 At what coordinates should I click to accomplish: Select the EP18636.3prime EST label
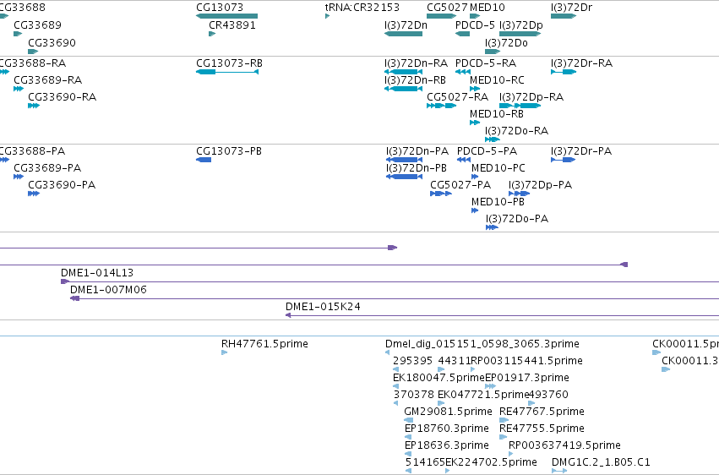[x=447, y=445]
